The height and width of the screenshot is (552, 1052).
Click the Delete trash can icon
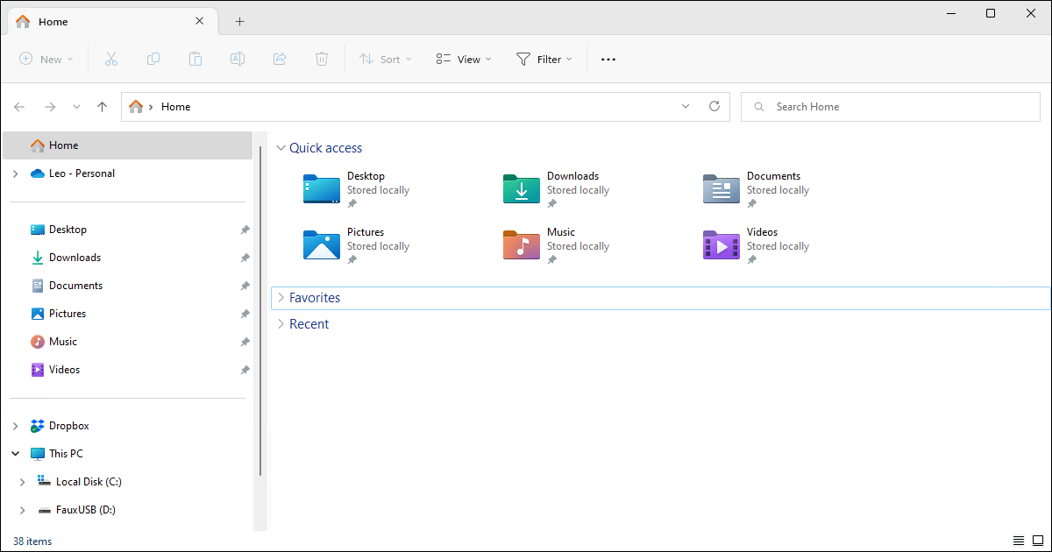point(322,59)
